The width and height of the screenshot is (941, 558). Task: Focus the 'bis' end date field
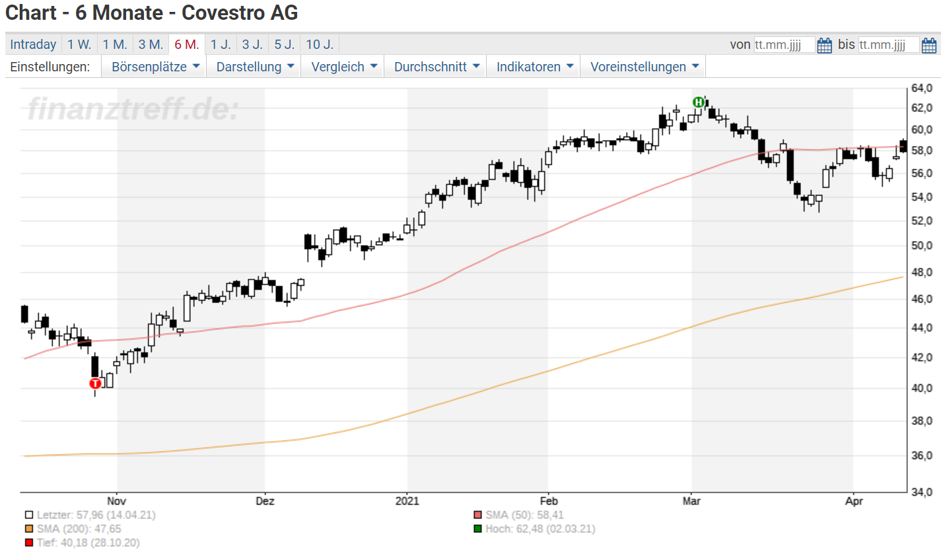[x=889, y=45]
